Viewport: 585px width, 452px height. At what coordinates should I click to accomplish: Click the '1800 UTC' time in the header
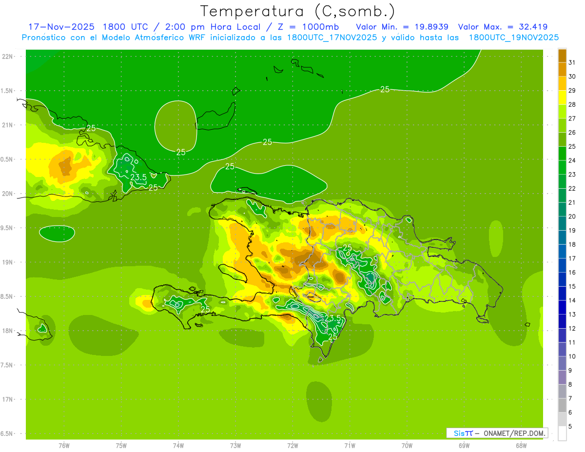click(124, 27)
